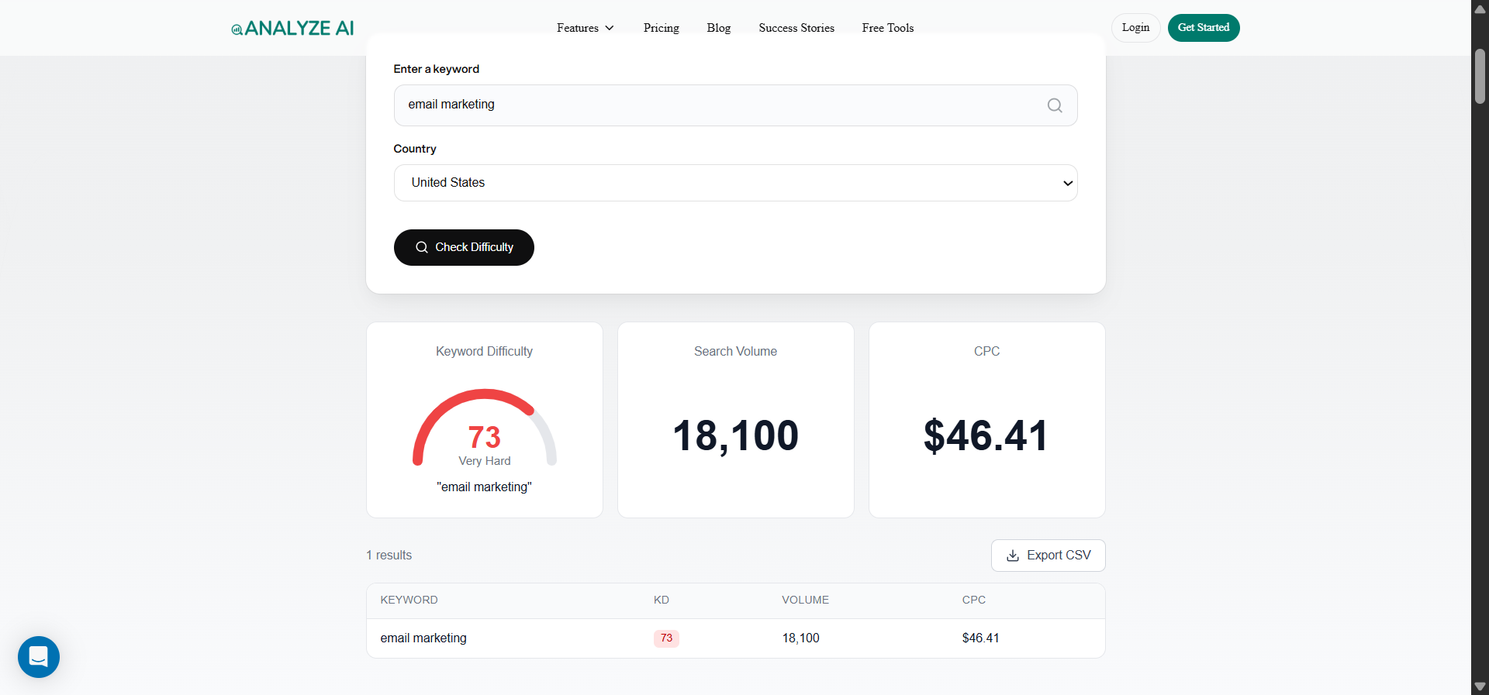This screenshot has width=1489, height=695.
Task: Click the search magnifier icon in keyword field
Action: pos(1055,105)
